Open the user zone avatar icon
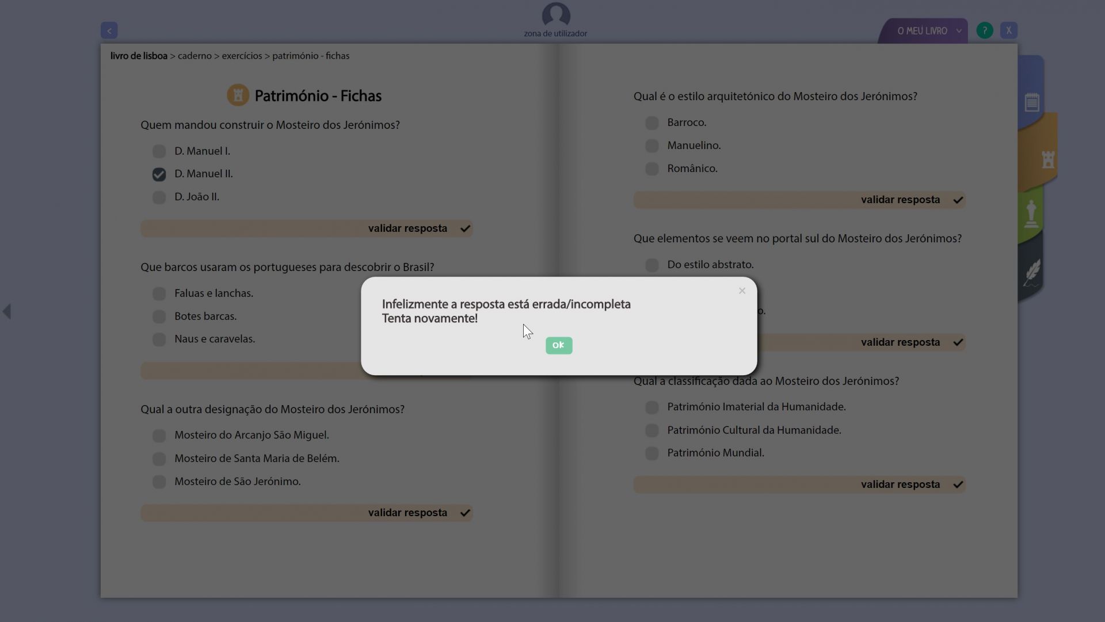Viewport: 1105px width, 622px height. point(555,16)
